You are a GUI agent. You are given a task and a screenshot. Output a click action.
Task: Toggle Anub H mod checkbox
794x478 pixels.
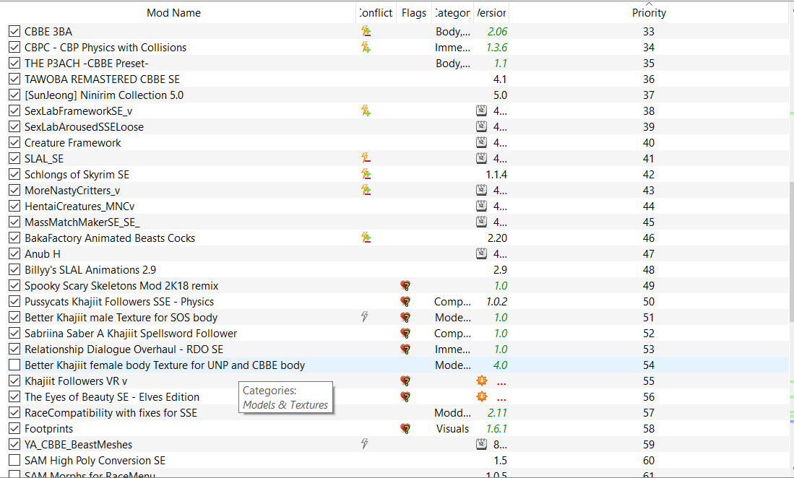coord(14,254)
